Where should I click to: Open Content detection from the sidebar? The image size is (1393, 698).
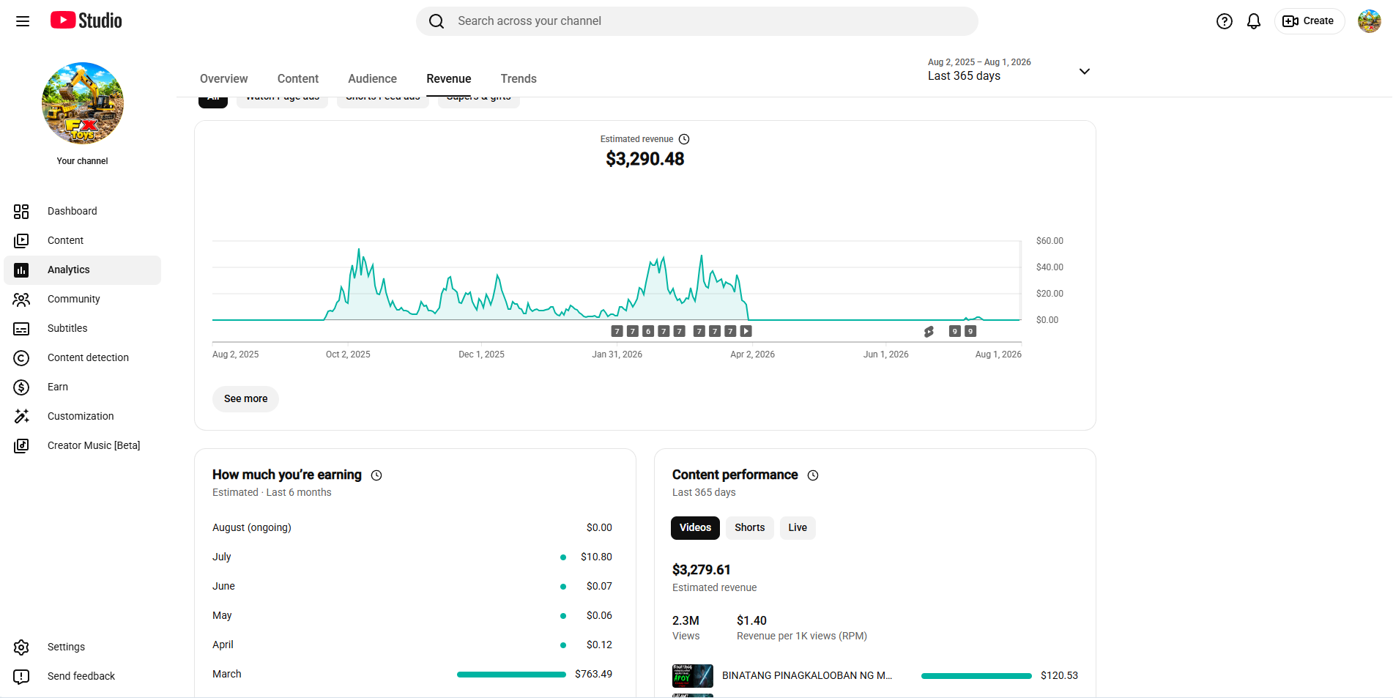tap(88, 357)
